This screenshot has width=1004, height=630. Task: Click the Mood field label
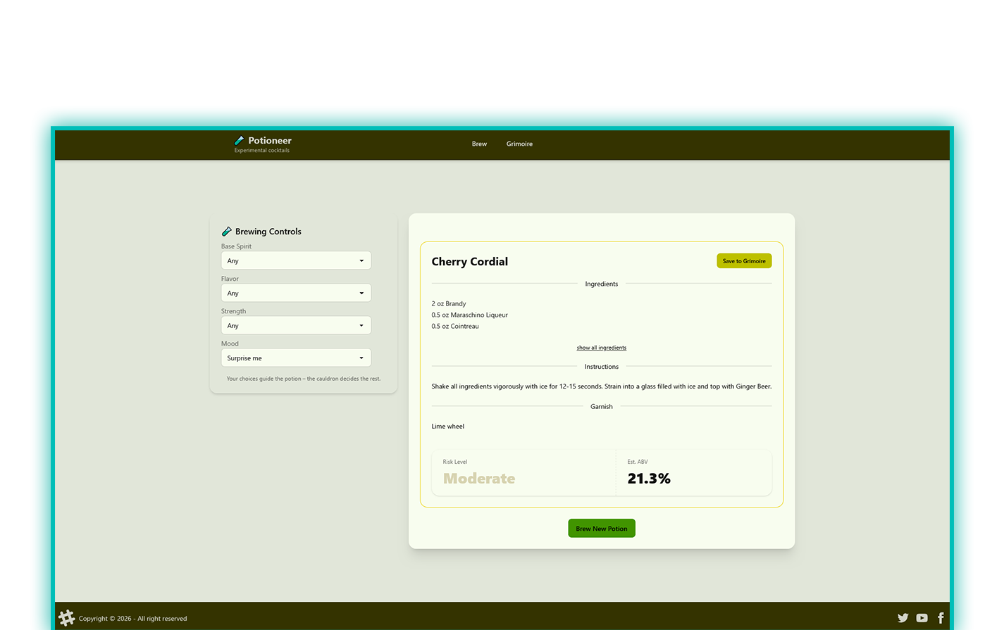pos(230,344)
